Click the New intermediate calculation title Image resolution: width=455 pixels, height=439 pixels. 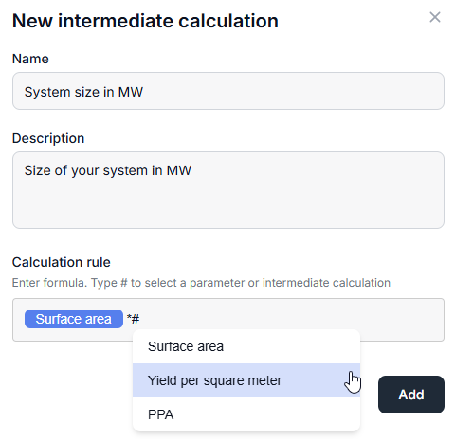click(x=145, y=21)
